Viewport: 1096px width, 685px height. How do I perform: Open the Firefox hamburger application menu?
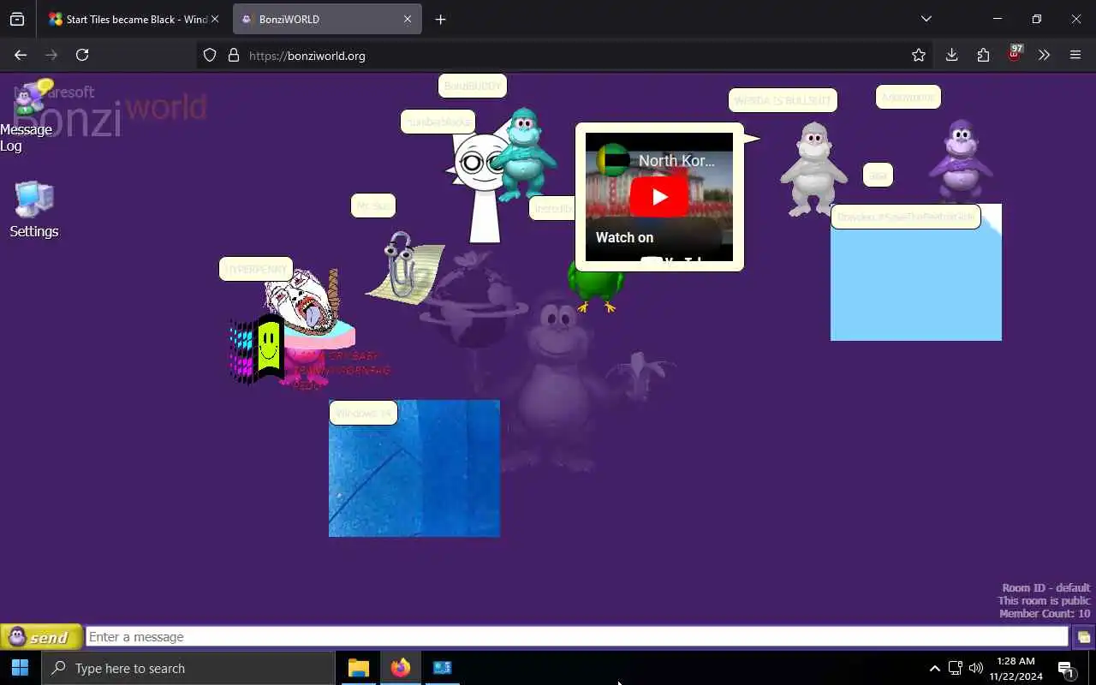1075,55
